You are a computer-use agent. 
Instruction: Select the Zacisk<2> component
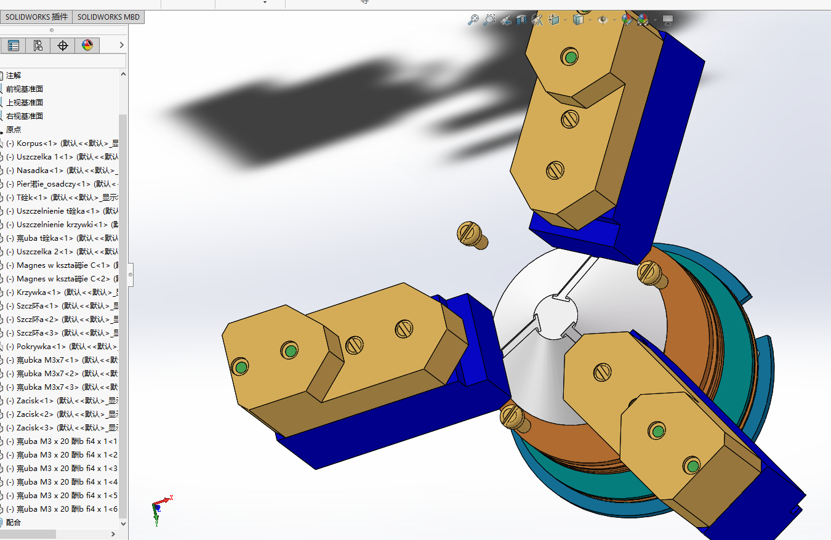tap(62, 414)
